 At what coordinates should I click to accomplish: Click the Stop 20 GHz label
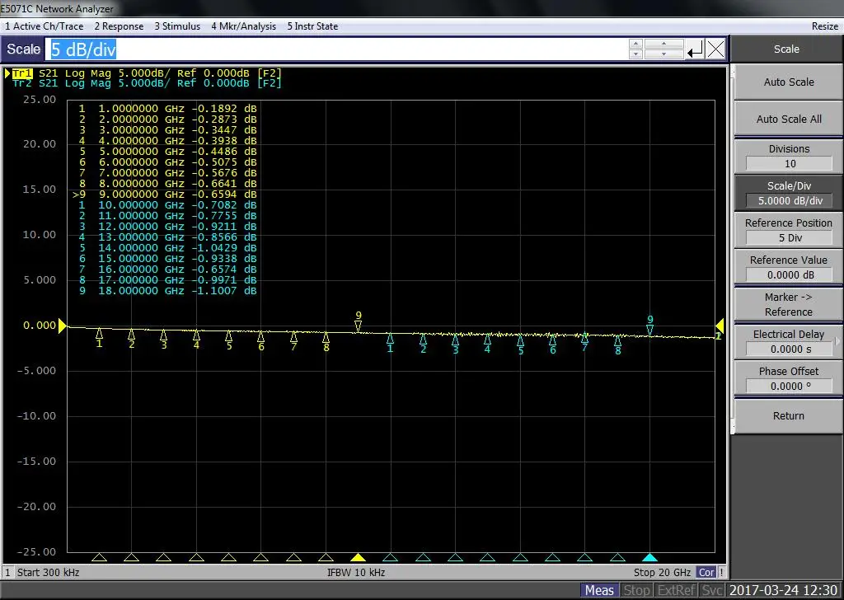[x=662, y=572]
